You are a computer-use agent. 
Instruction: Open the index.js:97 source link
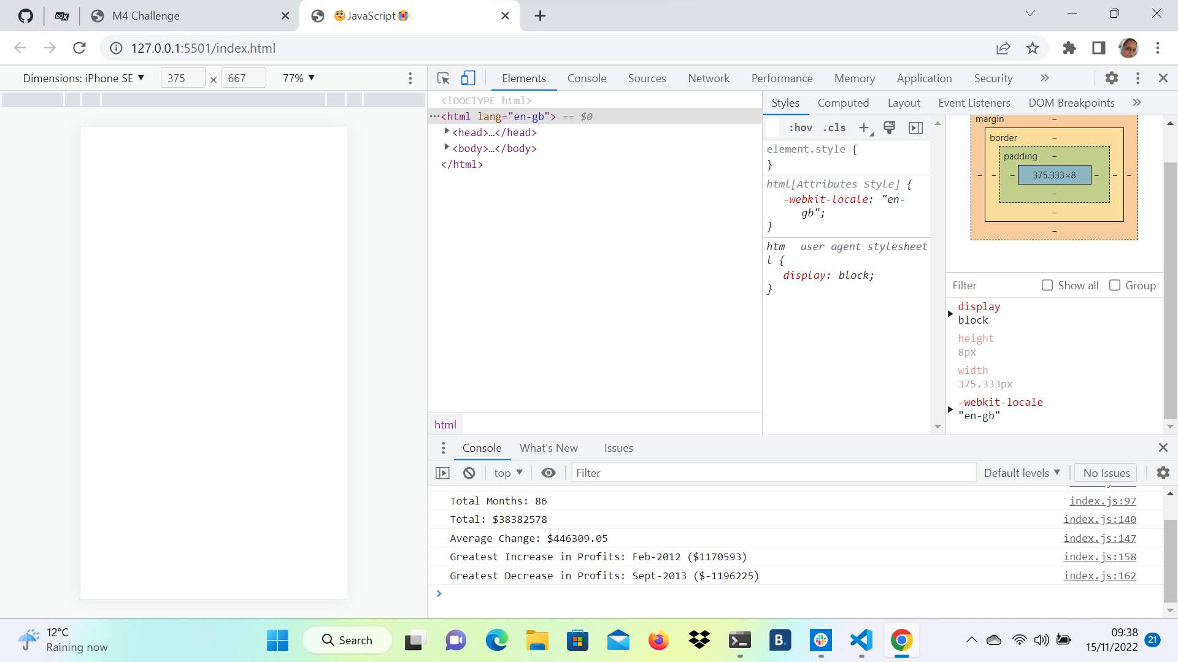pyautogui.click(x=1103, y=501)
